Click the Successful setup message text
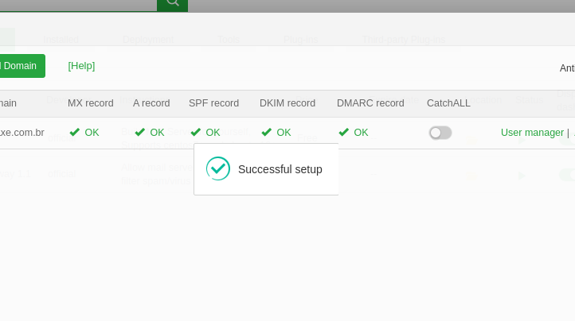The image size is (575, 321). [280, 169]
